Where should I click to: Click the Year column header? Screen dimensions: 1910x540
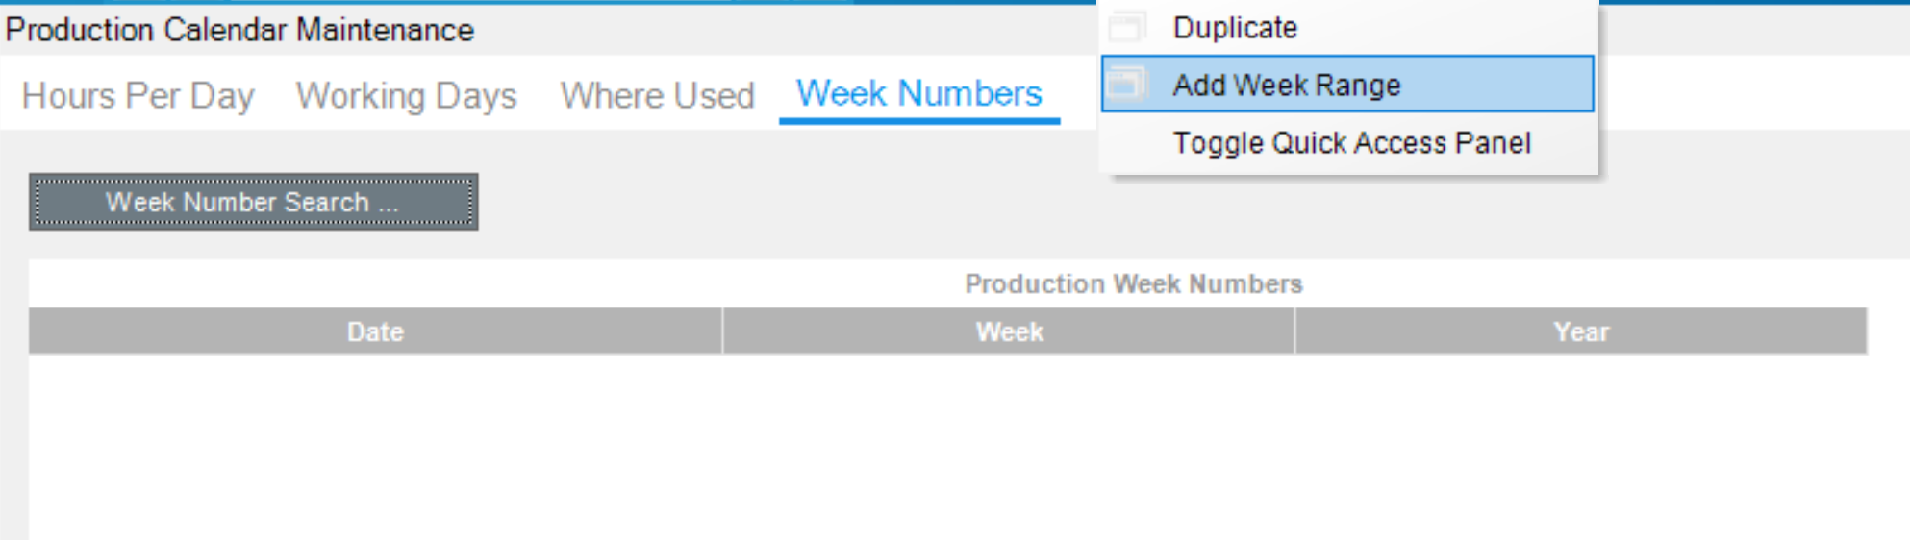[x=1581, y=331]
